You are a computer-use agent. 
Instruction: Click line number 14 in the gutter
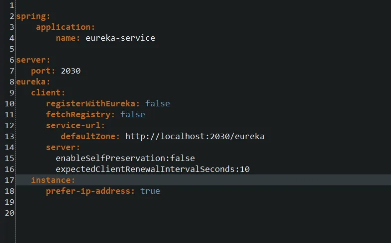9,147
